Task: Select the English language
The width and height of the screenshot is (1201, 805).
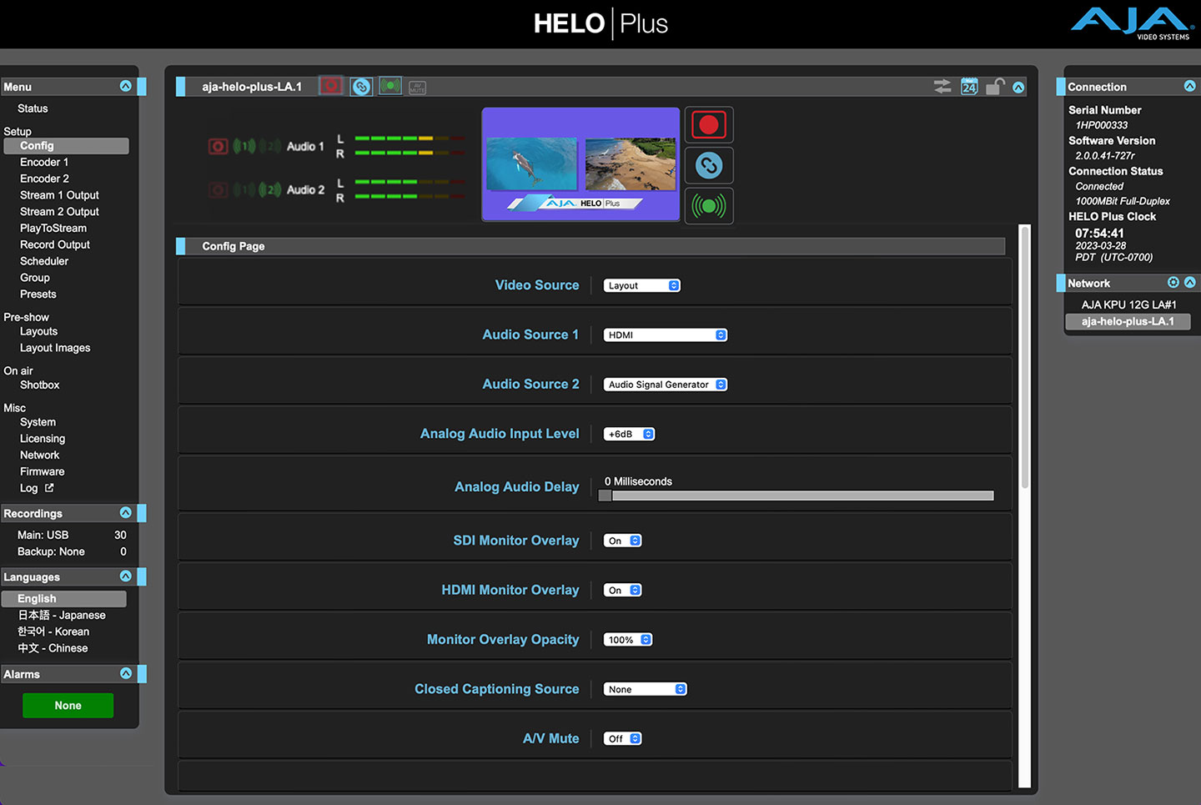Action: tap(64, 599)
